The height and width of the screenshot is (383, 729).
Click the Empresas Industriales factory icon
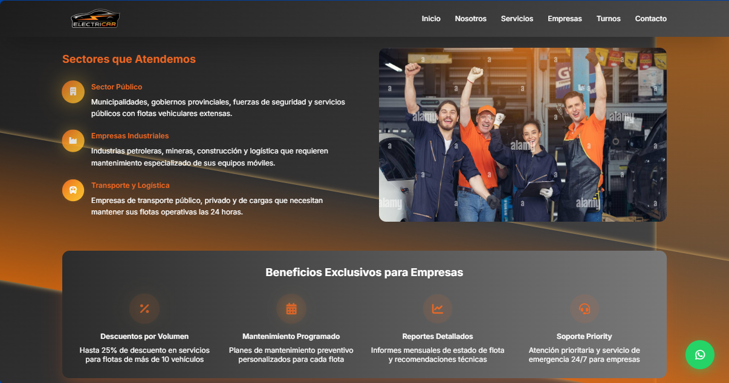73,141
